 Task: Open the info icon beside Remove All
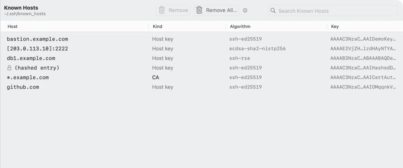pyautogui.click(x=245, y=10)
